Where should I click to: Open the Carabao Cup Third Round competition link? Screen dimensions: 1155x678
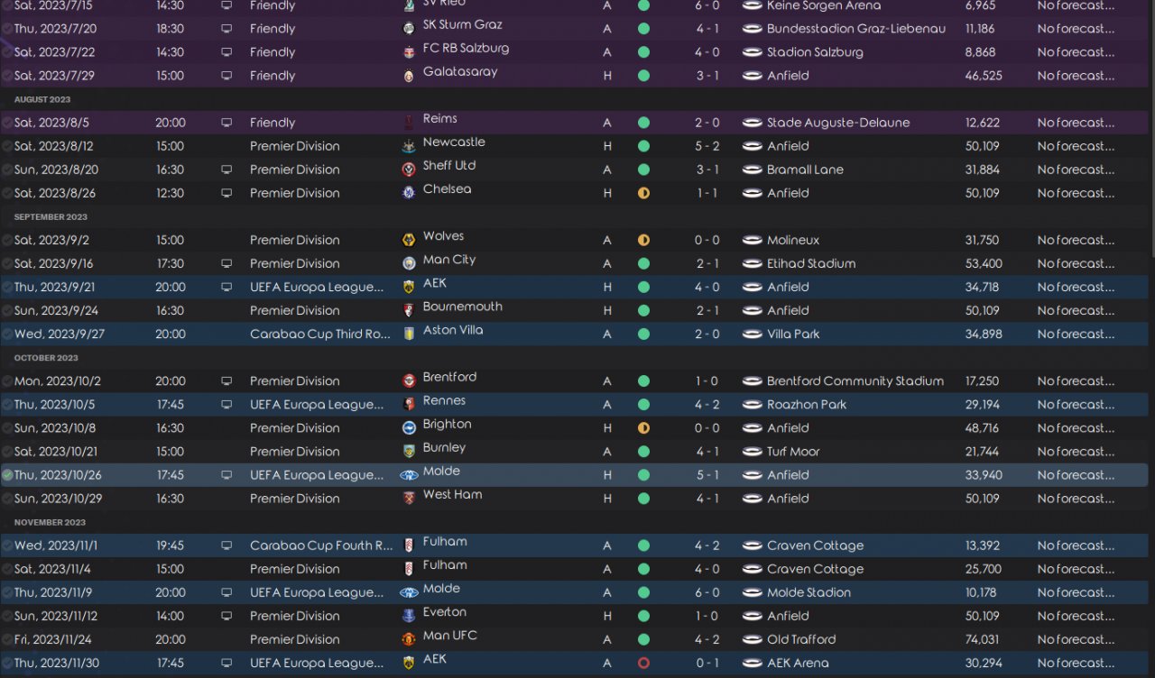point(319,334)
